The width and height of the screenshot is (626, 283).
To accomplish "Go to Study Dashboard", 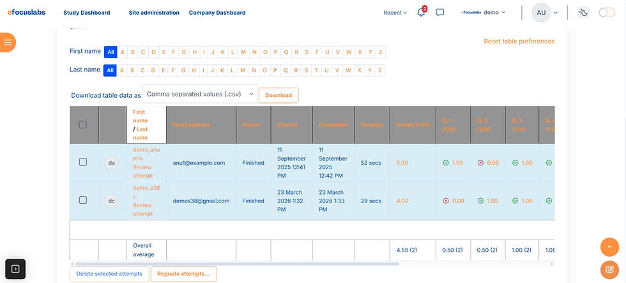I will click(87, 13).
